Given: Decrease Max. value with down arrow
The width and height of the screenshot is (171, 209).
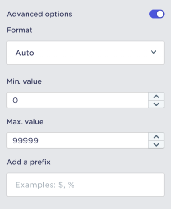Looking at the screenshot, I should pyautogui.click(x=156, y=145).
